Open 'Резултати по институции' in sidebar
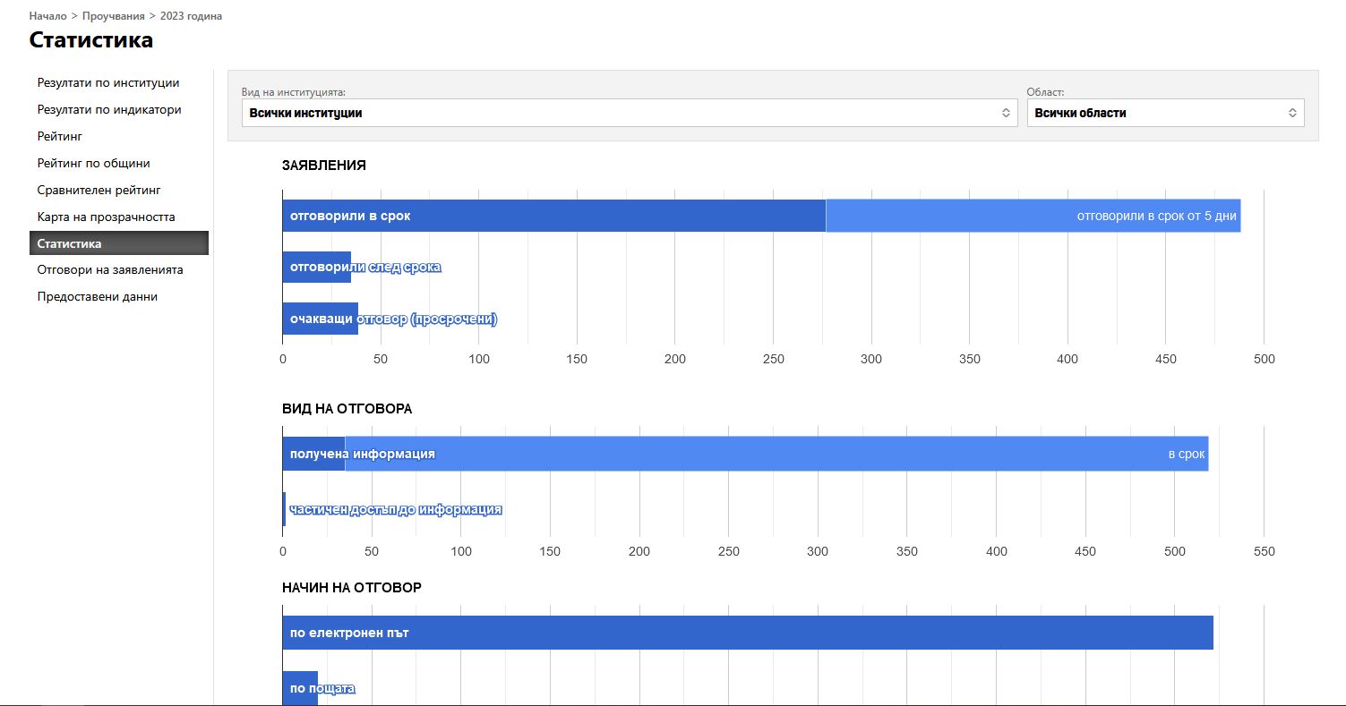Screen dimensions: 1346x706 click(108, 82)
